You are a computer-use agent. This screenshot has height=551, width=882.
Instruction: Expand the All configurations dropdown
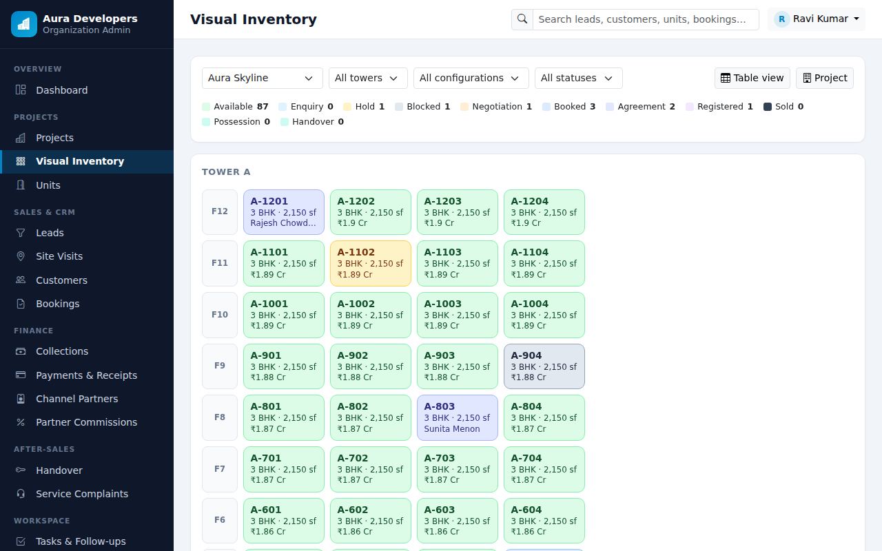pos(471,78)
